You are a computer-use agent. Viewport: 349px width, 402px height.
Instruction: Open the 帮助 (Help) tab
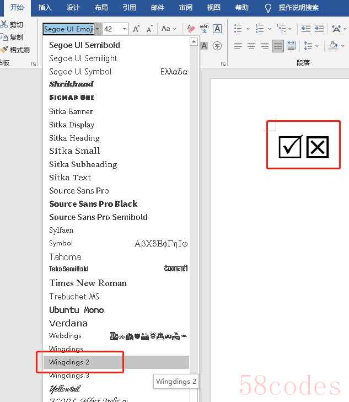pyautogui.click(x=242, y=7)
